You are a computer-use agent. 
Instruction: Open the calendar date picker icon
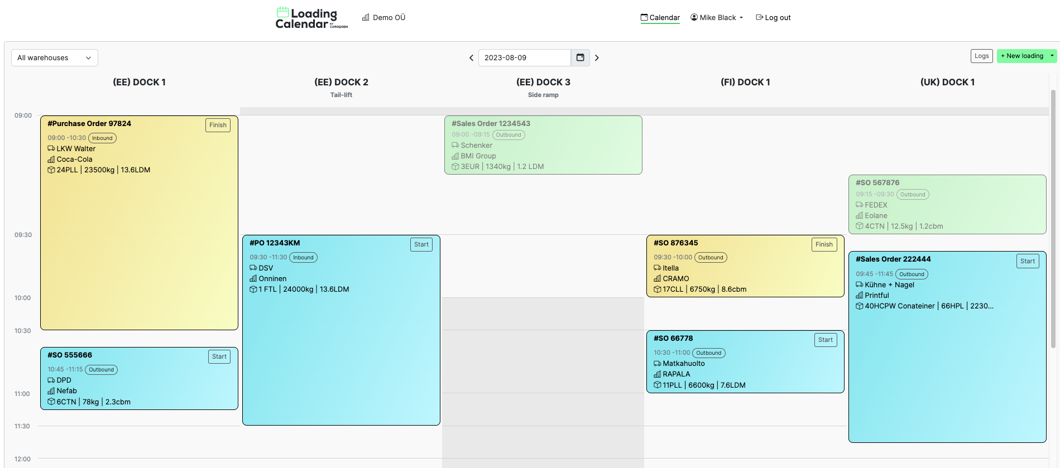pos(580,57)
